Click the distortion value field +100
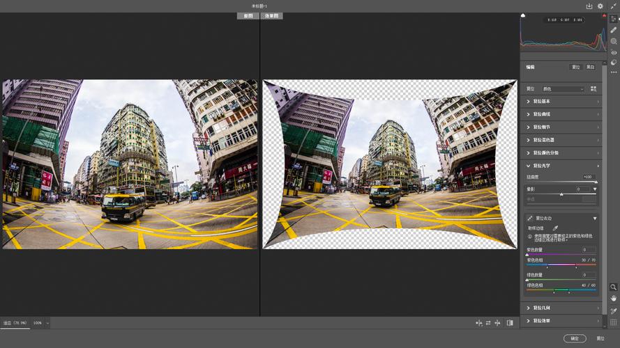The width and height of the screenshot is (620, 348). click(588, 177)
